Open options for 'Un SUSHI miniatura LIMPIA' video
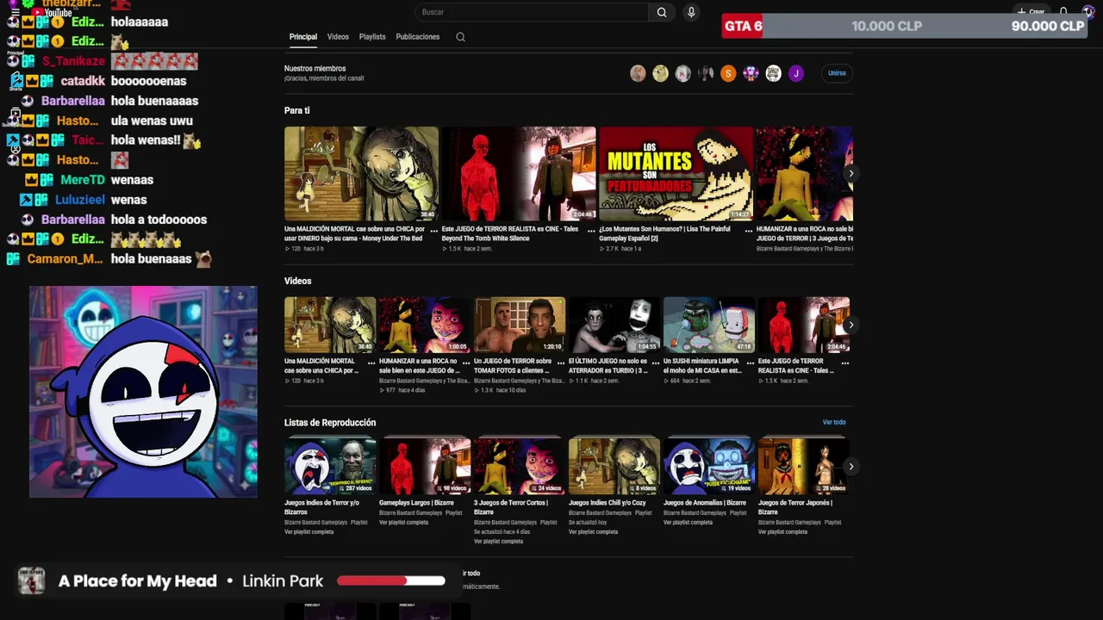The image size is (1103, 620). (751, 362)
